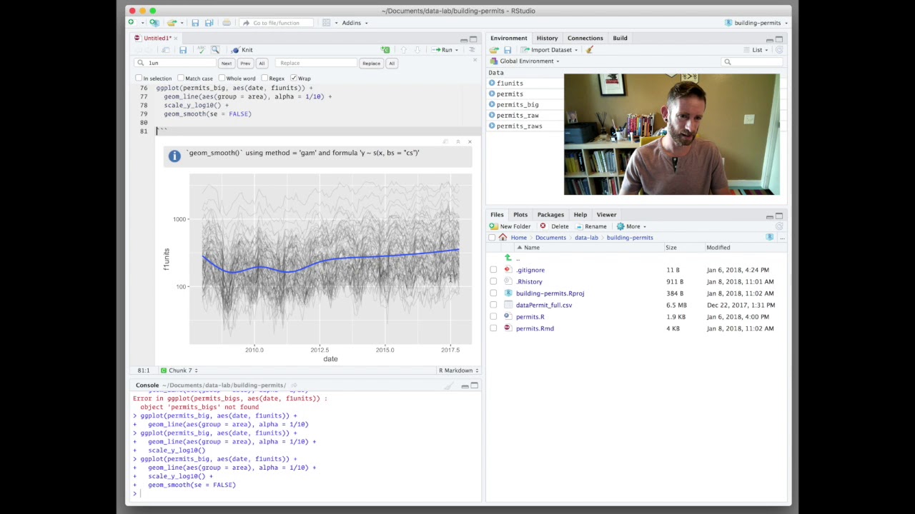Viewport: 915px width, 514px height.
Task: Switch to the Plots tab
Action: pyautogui.click(x=520, y=215)
